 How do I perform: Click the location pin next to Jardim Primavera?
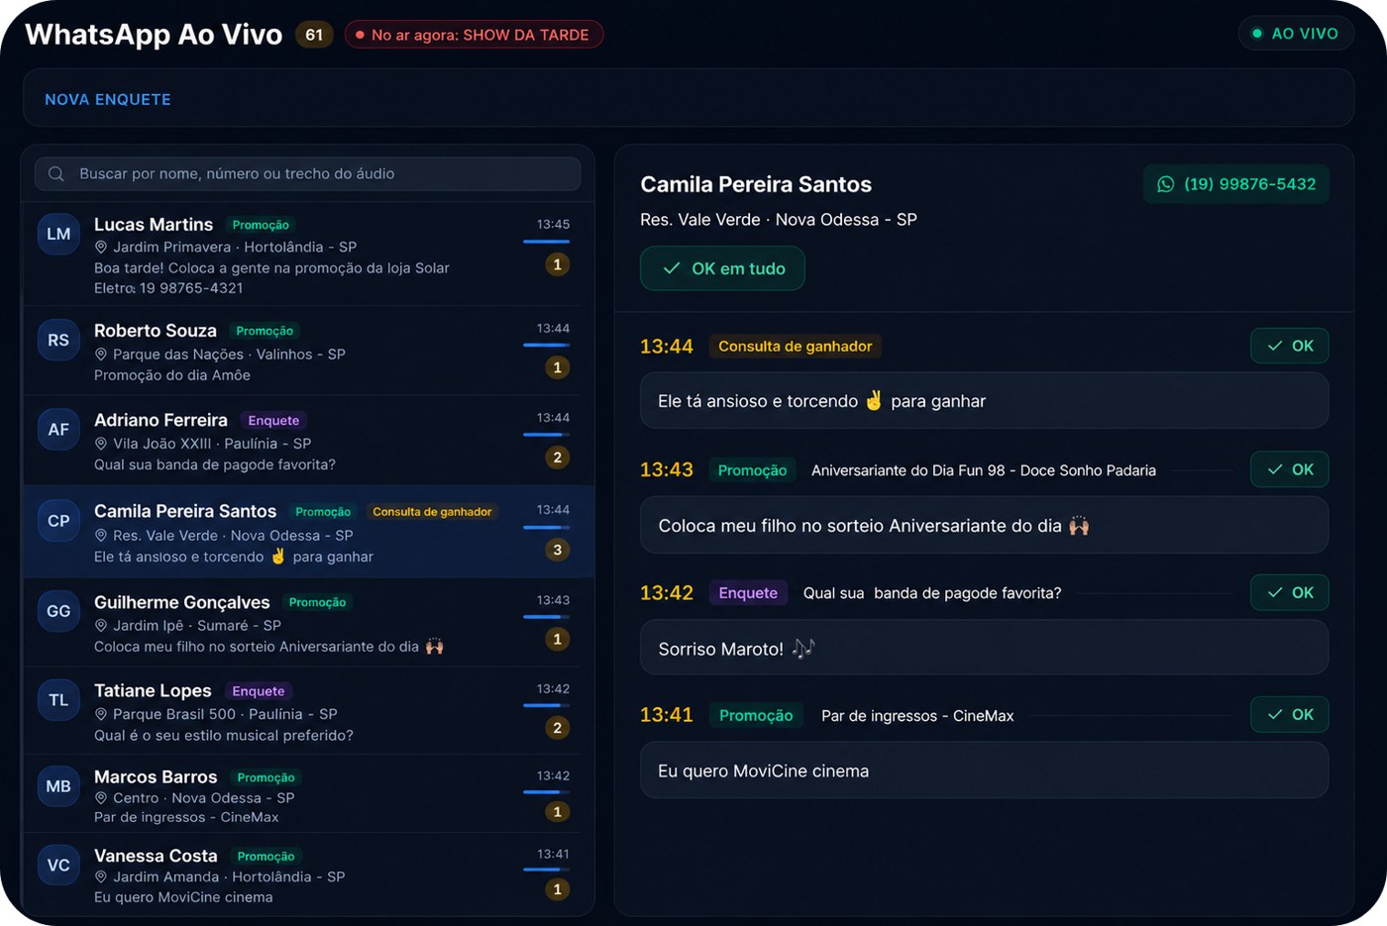101,247
